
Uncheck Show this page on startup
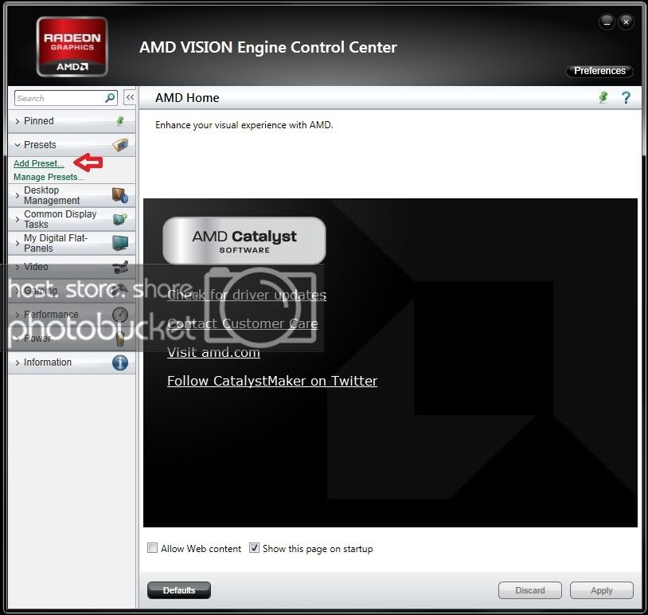pyautogui.click(x=254, y=548)
